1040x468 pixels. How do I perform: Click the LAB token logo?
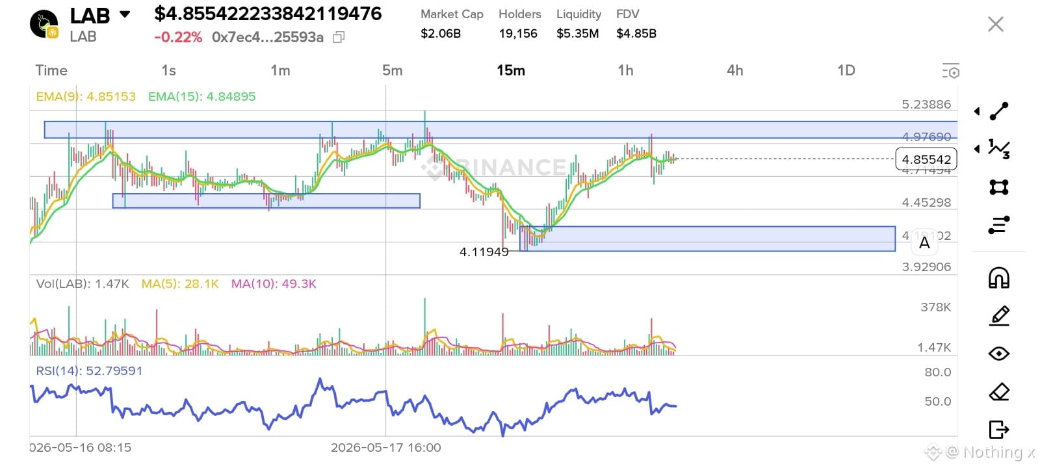44,25
